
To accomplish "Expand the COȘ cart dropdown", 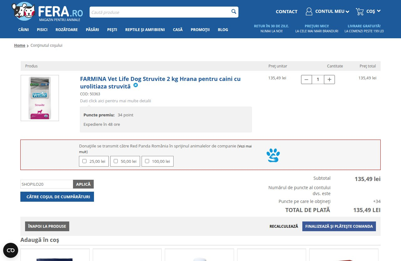I will (x=373, y=11).
